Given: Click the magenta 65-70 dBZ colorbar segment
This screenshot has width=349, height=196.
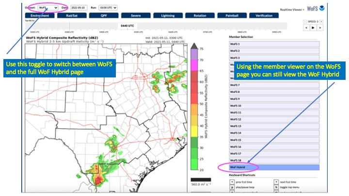Looking at the screenshot, I should pyautogui.click(x=194, y=65).
